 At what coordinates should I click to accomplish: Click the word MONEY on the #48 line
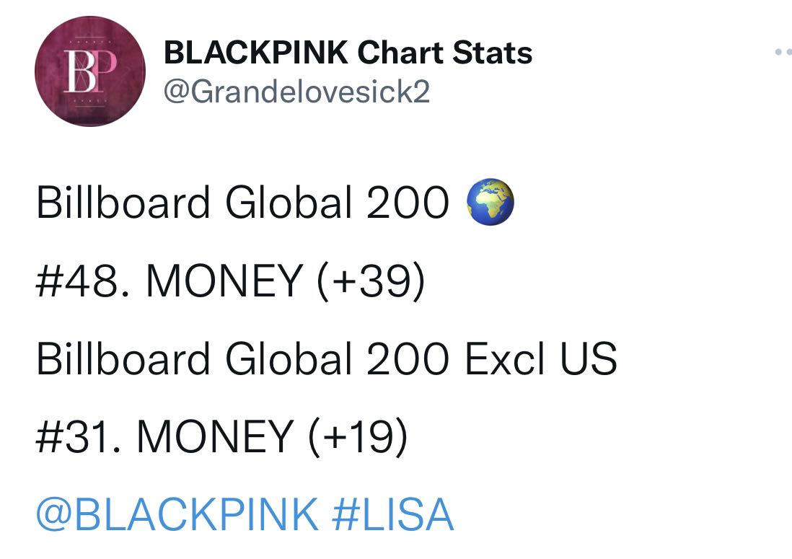tap(224, 281)
